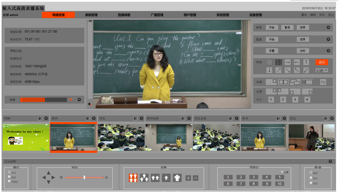This screenshot has width=338, height=192.
Task: Open the 系统管理 tab
Action: pyautogui.click(x=223, y=15)
